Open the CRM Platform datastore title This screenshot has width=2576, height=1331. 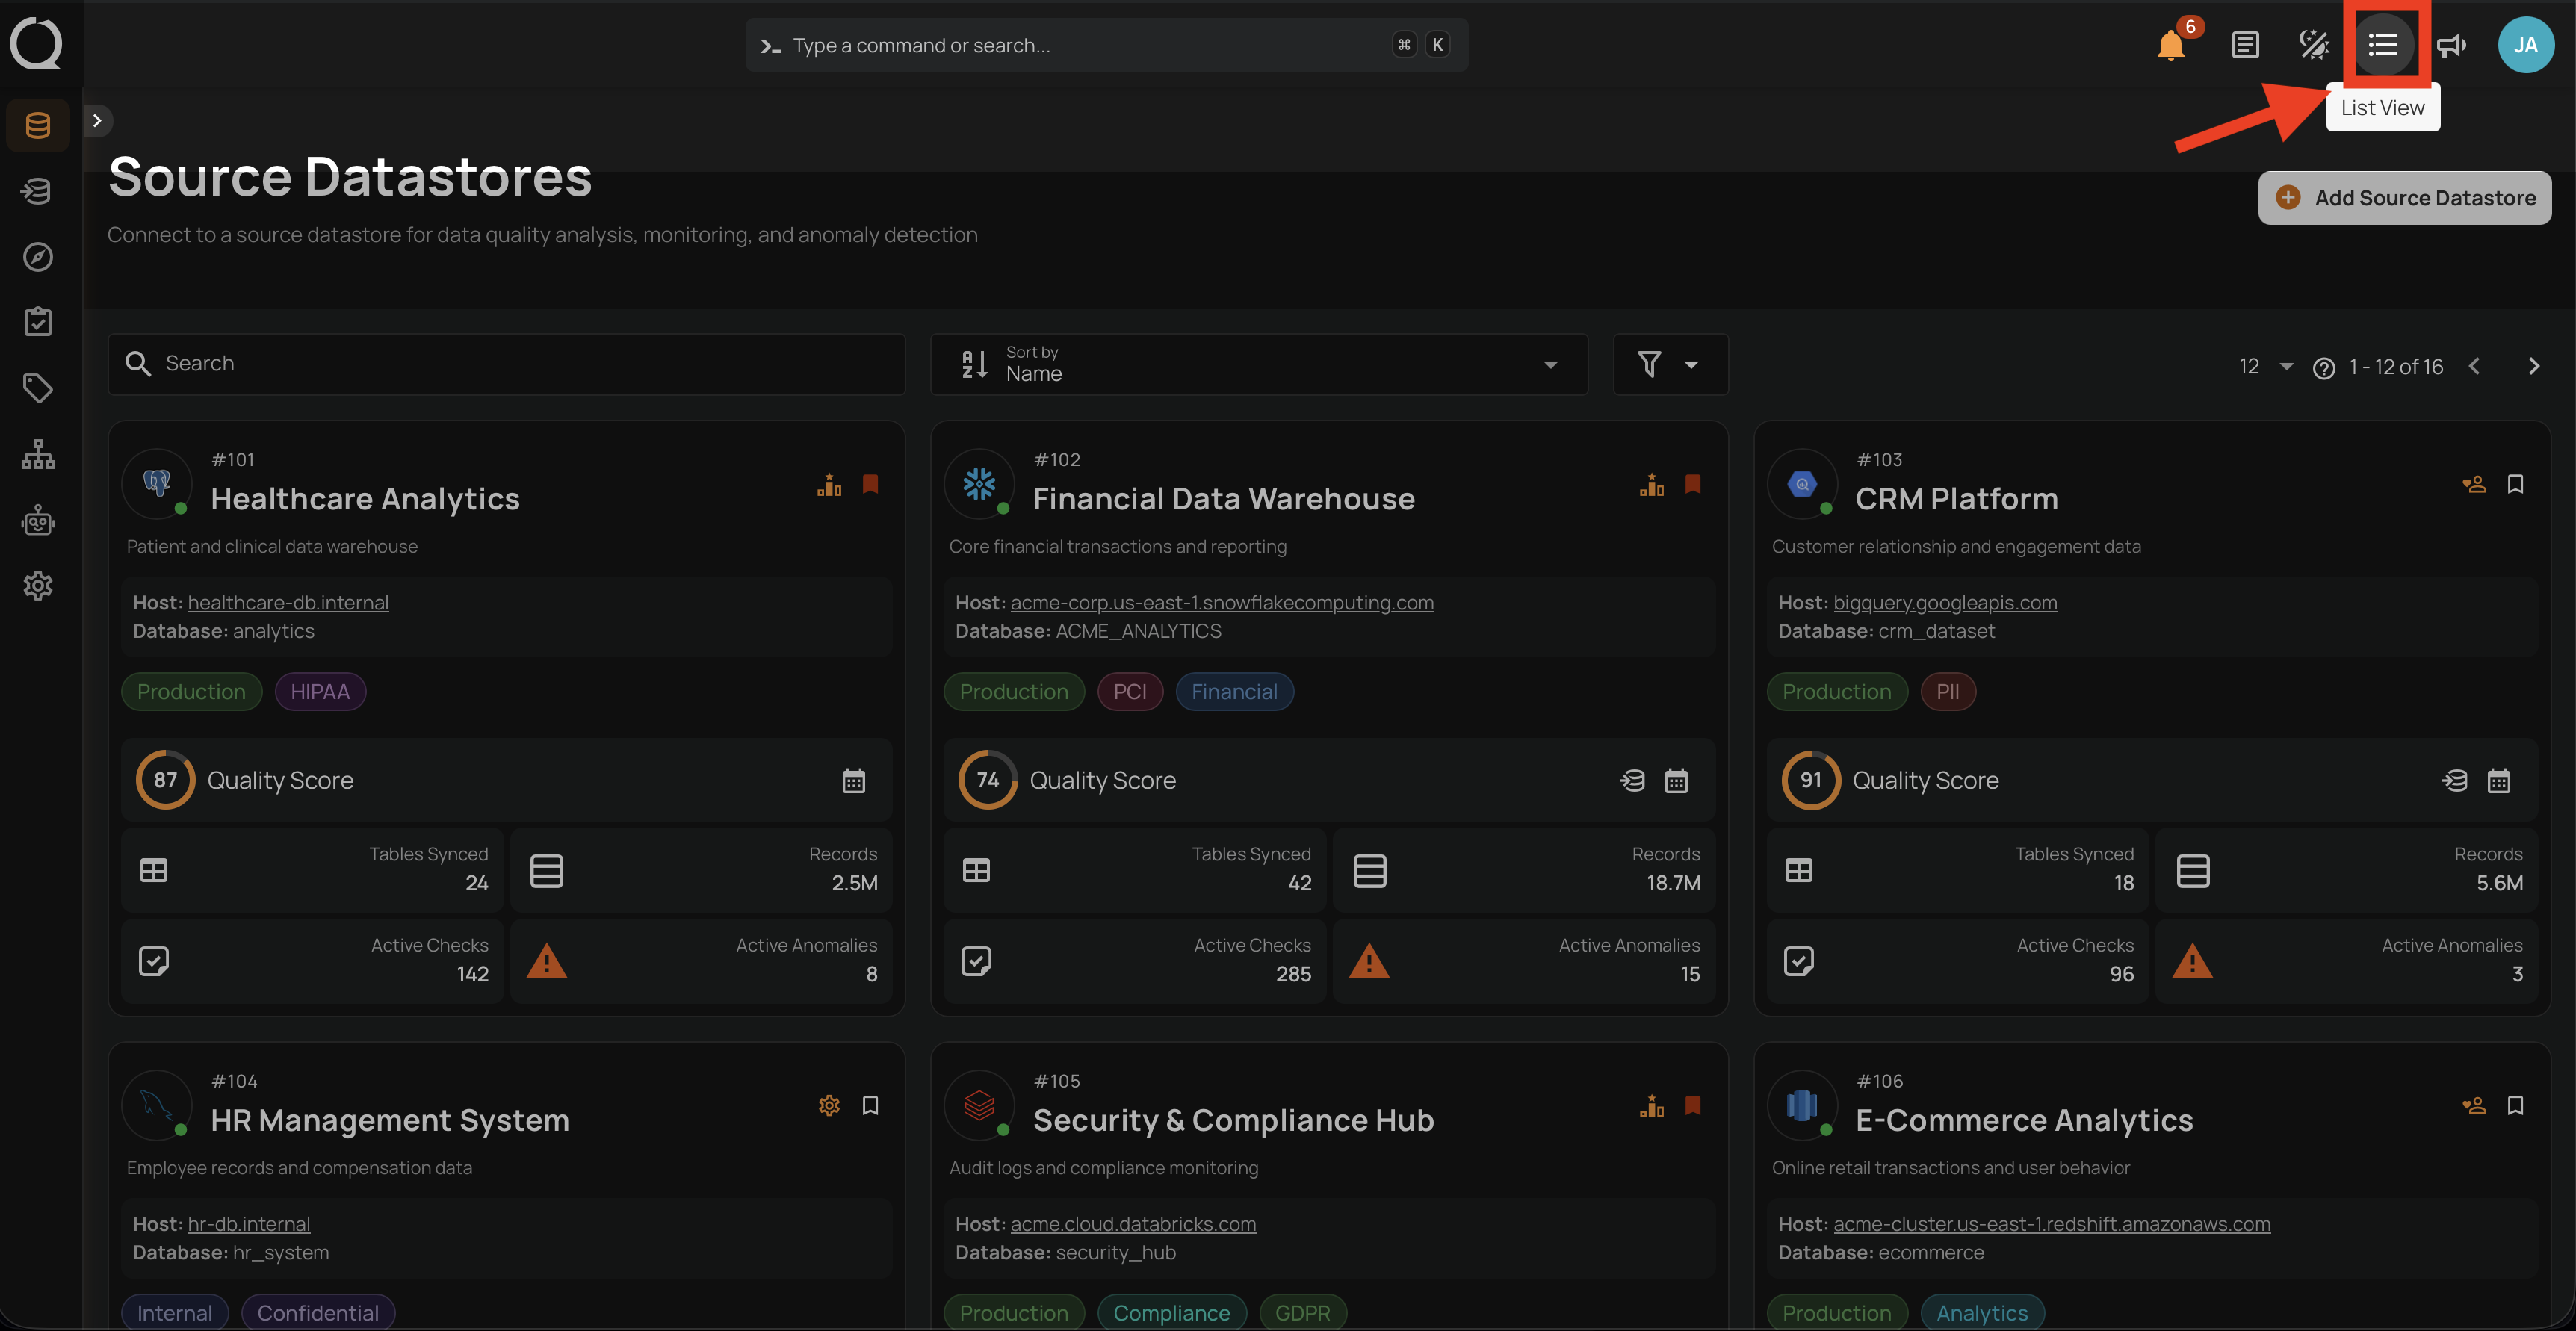click(1956, 499)
